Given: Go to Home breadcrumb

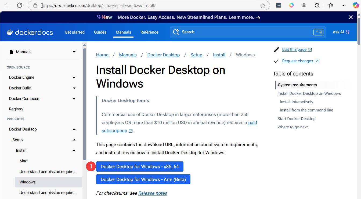Looking at the screenshot, I should tap(102, 55).
